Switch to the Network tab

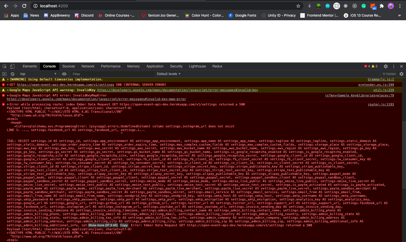click(x=88, y=66)
